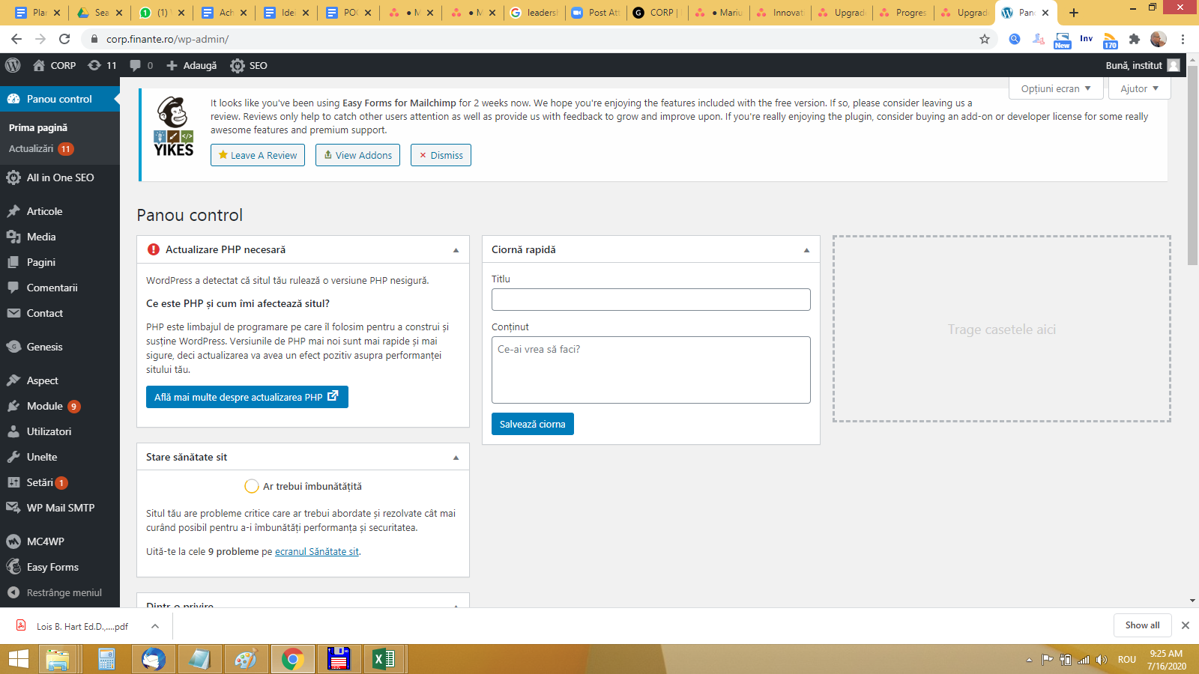Image resolution: width=1199 pixels, height=674 pixels.
Task: Open Excel from the Windows taskbar
Action: pyautogui.click(x=384, y=659)
